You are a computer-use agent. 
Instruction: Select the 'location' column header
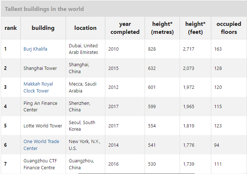click(x=85, y=28)
